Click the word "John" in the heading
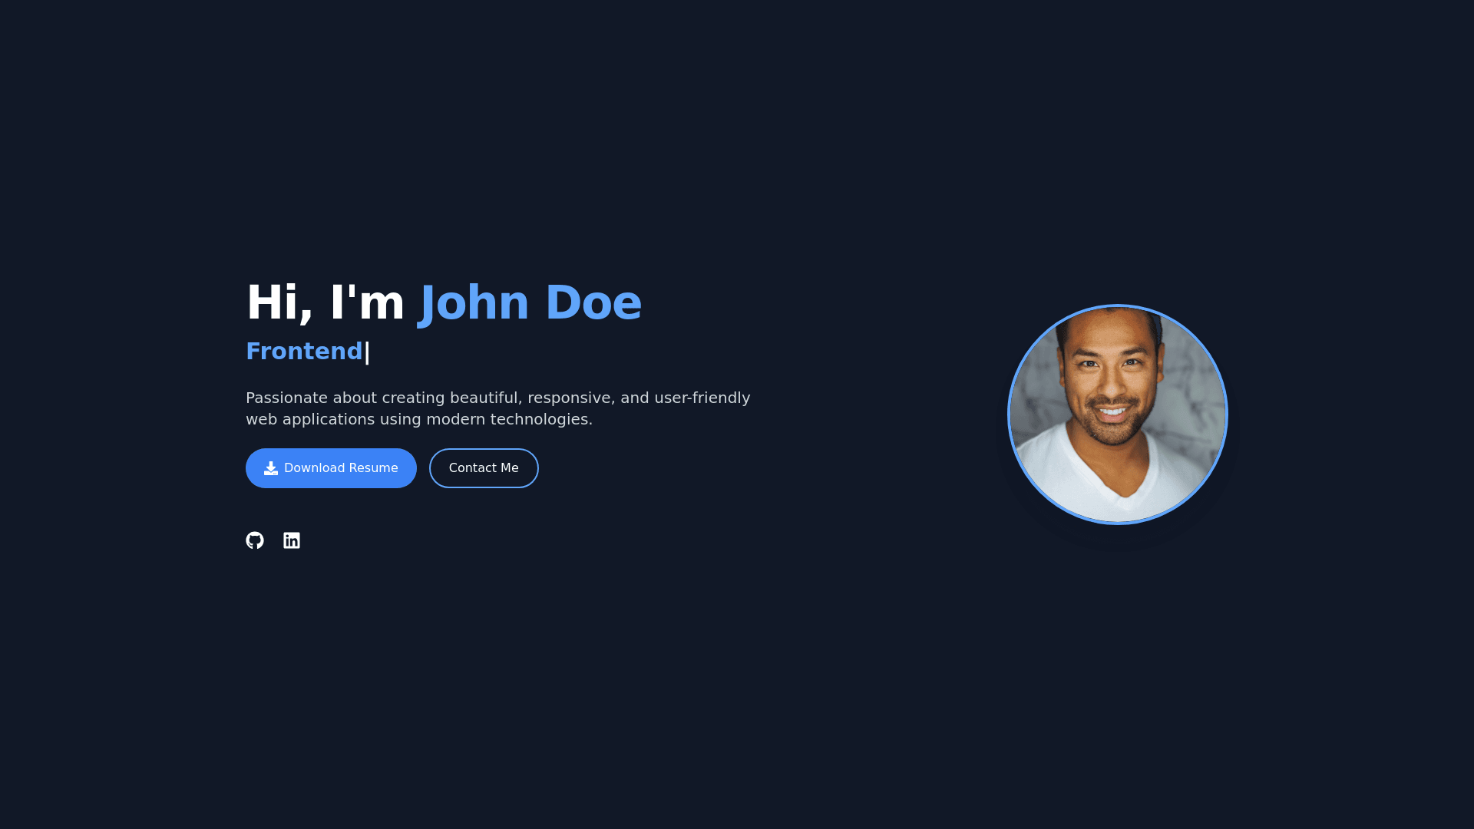This screenshot has width=1474, height=829. [x=474, y=302]
